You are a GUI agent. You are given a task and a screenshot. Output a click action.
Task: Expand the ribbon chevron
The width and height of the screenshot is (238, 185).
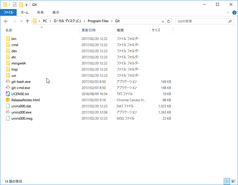pos(228,13)
